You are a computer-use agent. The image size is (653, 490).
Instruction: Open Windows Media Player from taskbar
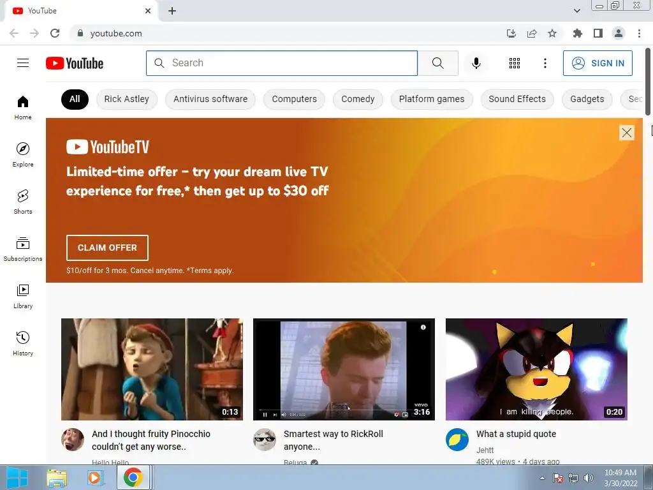[95, 478]
